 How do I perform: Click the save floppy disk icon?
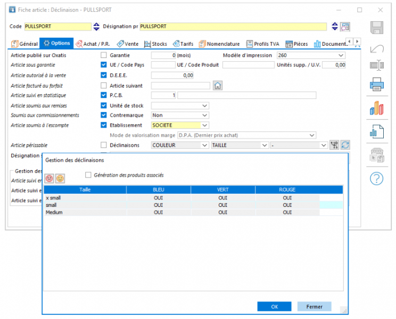coord(376,28)
